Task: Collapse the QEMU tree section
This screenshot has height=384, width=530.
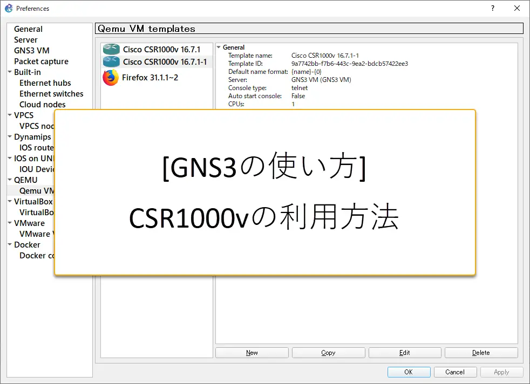Action: click(x=10, y=180)
